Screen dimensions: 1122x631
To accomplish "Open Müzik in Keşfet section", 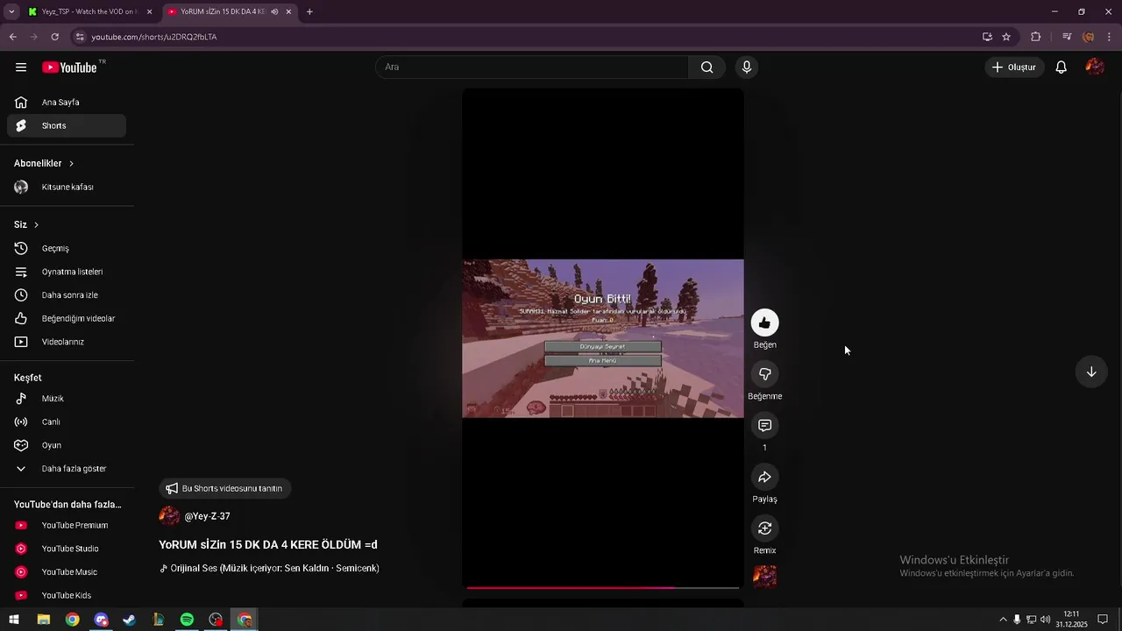I will pos(67,399).
